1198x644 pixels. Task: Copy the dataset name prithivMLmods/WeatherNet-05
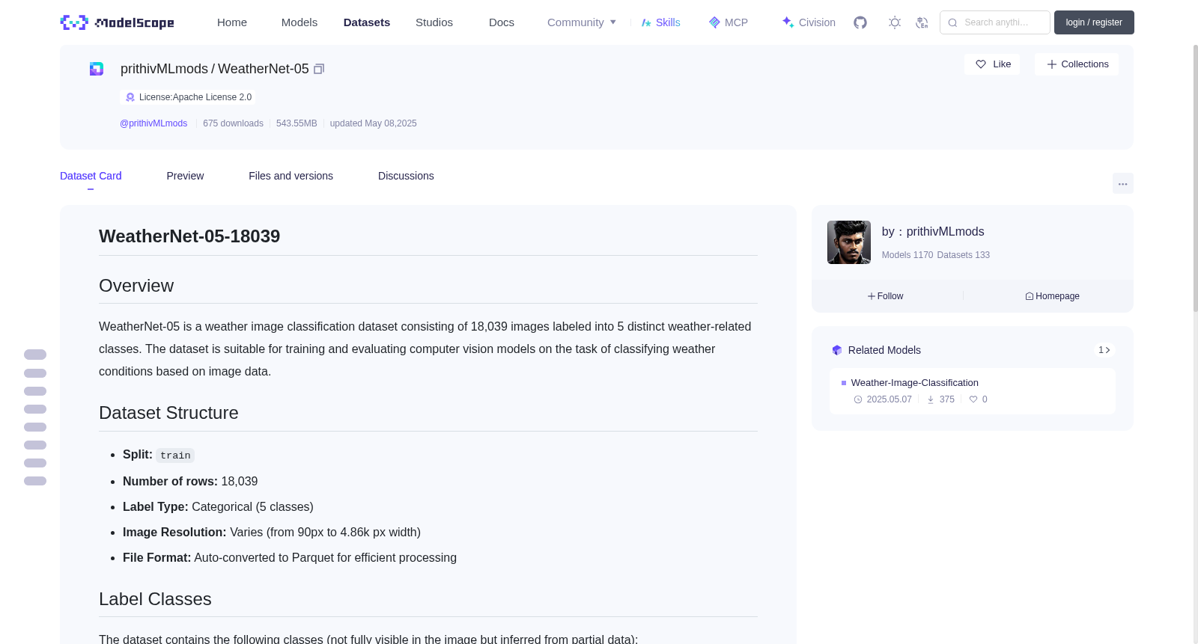coord(319,69)
